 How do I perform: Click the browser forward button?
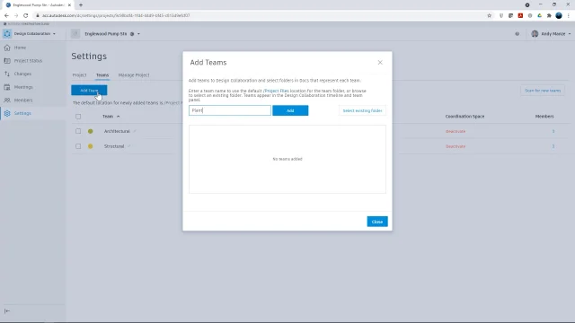point(16,16)
